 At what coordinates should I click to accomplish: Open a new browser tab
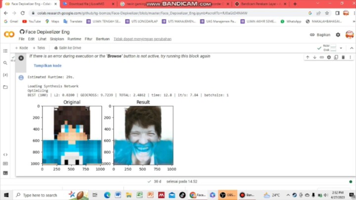295,4
